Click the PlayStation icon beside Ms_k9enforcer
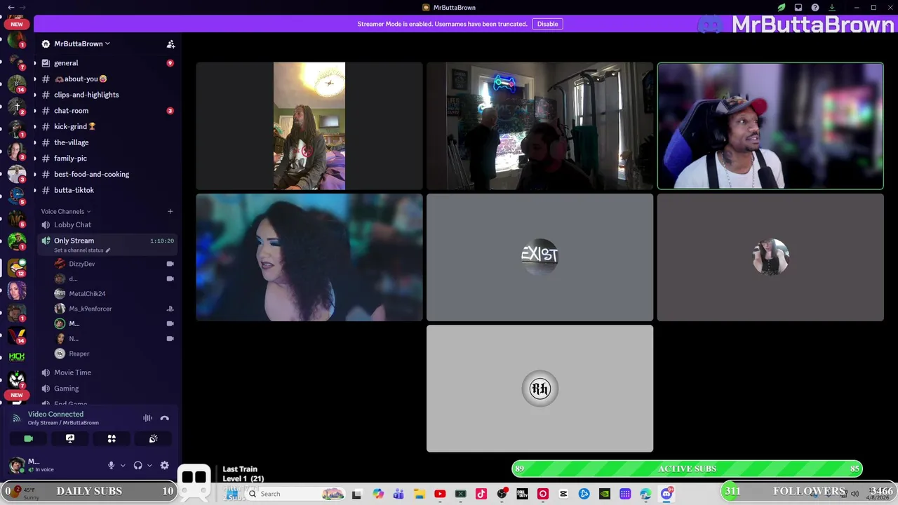 click(170, 309)
